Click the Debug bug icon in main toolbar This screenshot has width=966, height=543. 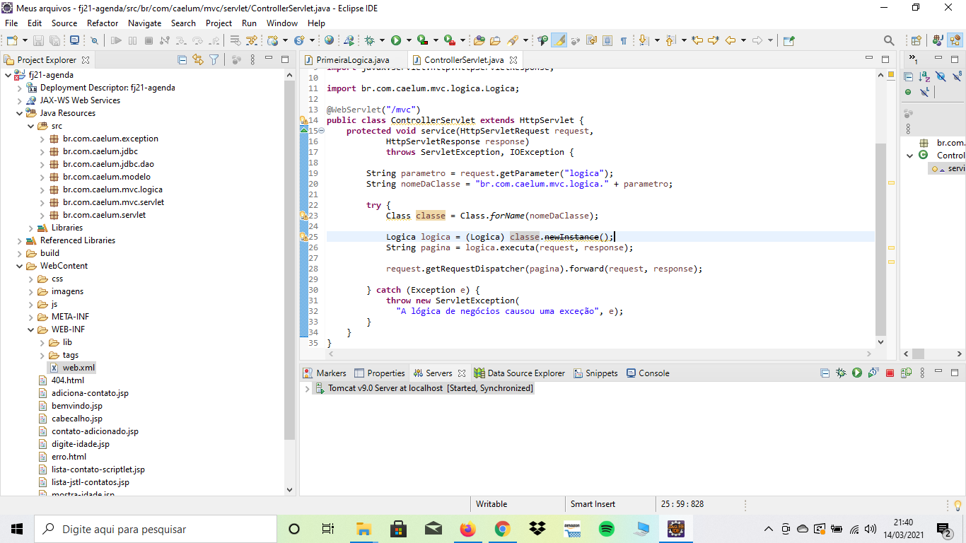tap(369, 41)
